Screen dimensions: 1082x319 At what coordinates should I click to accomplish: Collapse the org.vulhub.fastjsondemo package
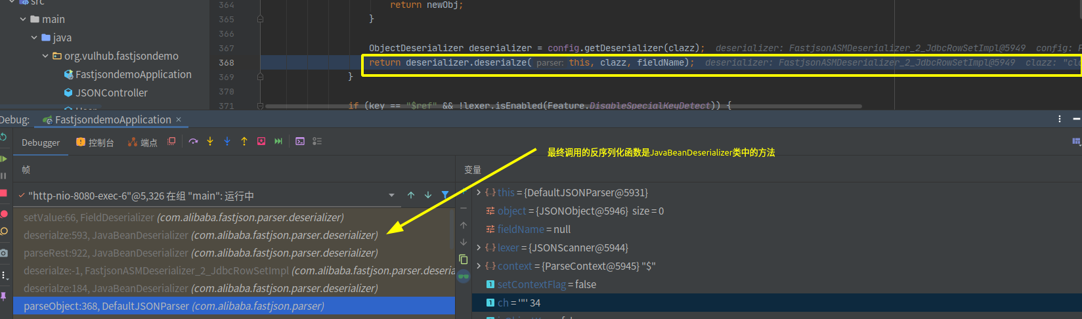coord(45,56)
